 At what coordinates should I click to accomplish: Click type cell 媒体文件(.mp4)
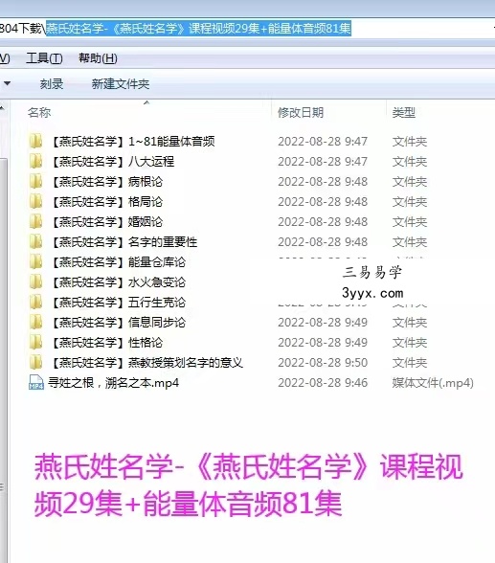pos(433,383)
